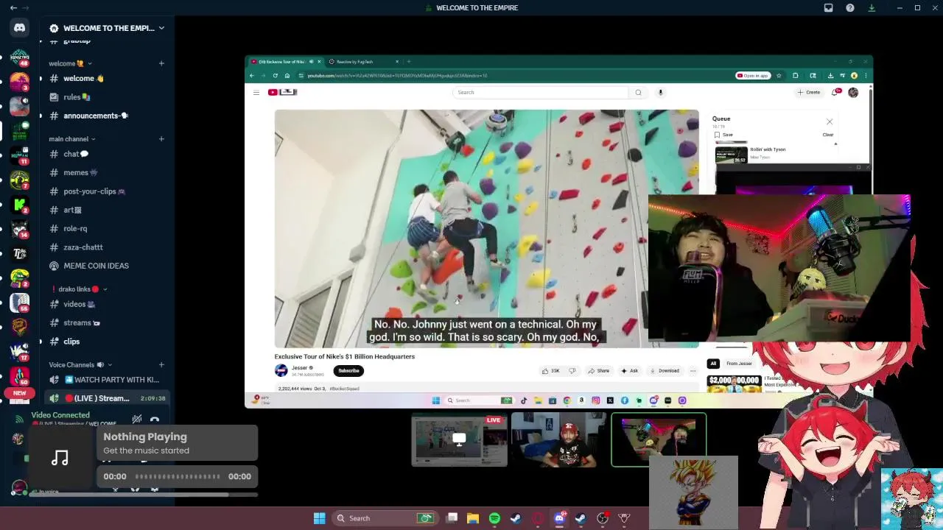
Task: Click Open in app button in address bar
Action: [753, 75]
